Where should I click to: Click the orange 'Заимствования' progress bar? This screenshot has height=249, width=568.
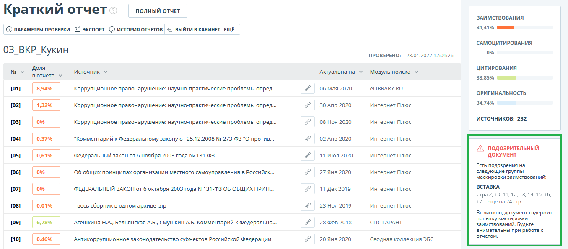(x=506, y=28)
